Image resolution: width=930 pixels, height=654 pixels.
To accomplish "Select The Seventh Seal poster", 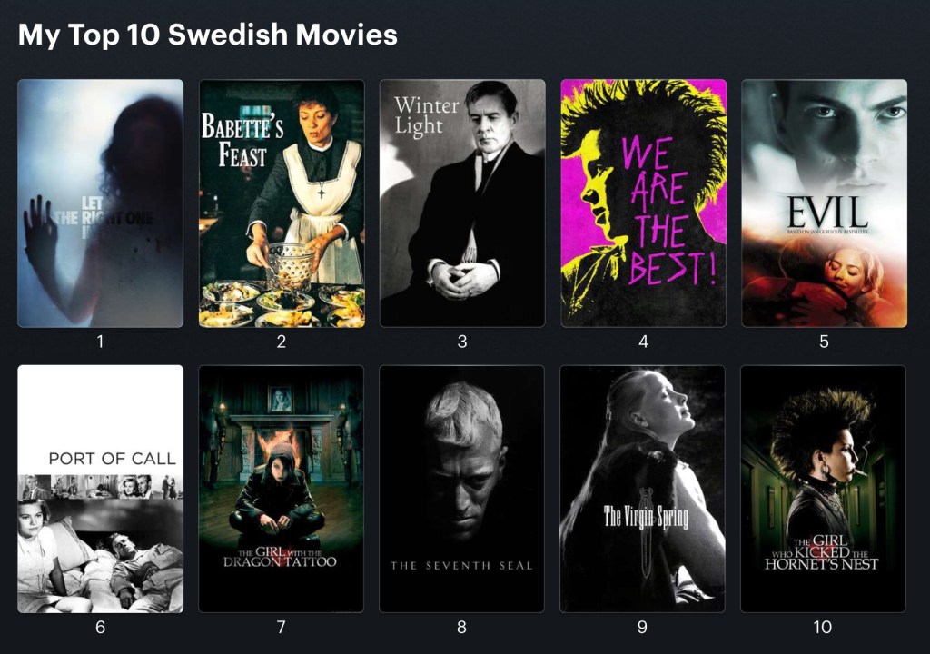I will (462, 489).
